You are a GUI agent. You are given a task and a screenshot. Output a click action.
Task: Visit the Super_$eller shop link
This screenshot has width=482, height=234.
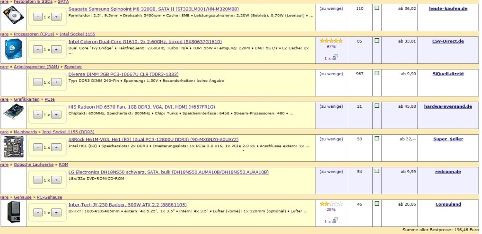pyautogui.click(x=448, y=139)
